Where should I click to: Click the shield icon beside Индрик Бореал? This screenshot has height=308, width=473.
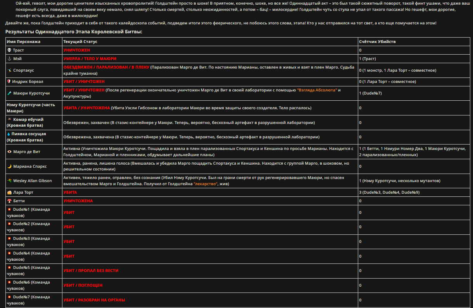pyautogui.click(x=9, y=82)
